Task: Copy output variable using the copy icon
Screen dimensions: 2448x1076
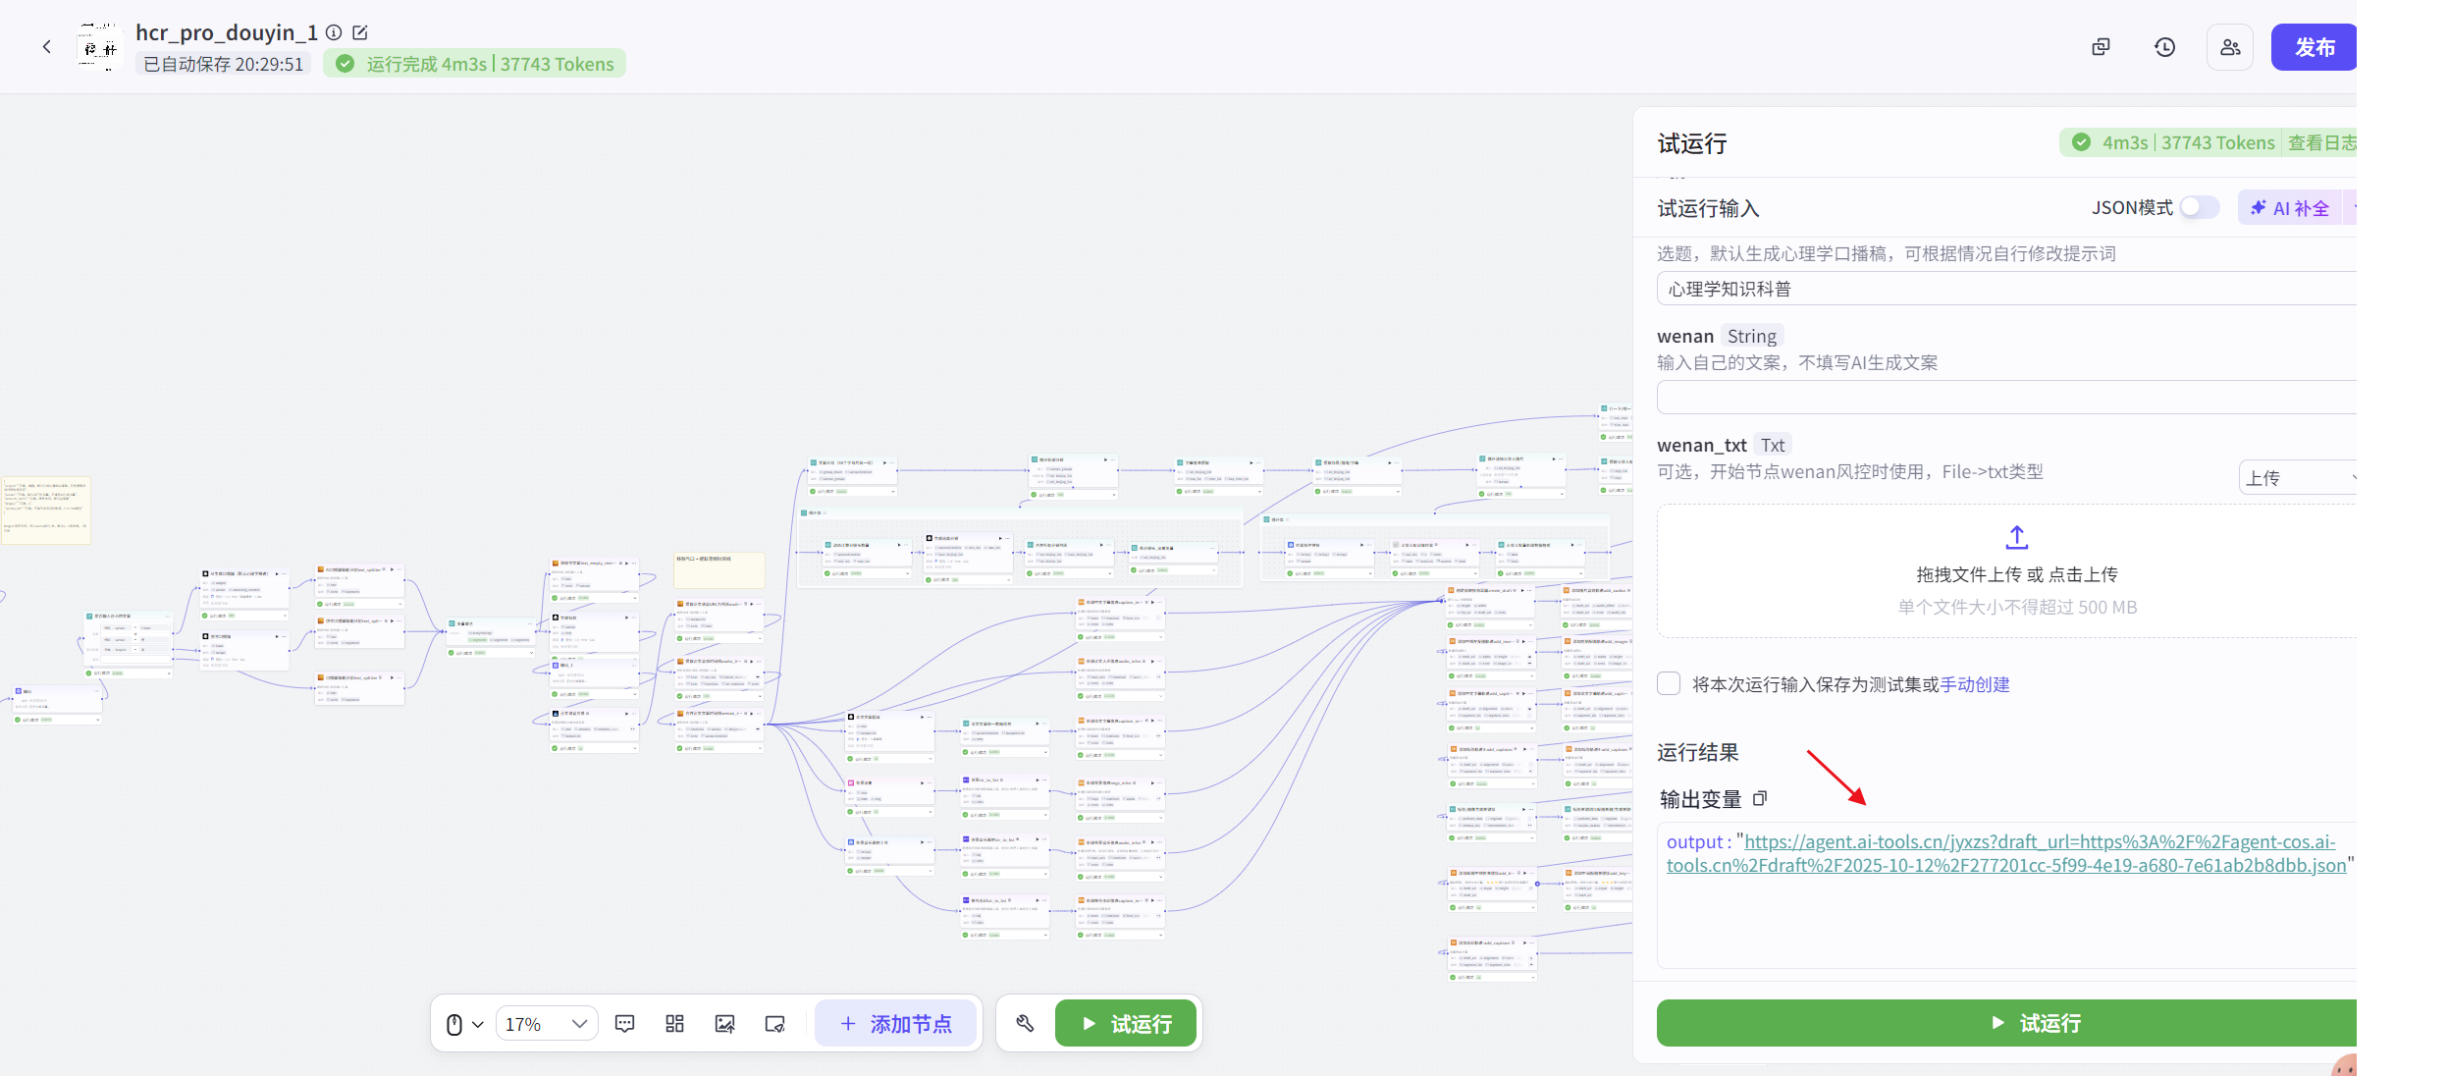Action: [x=1762, y=798]
